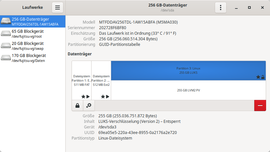Screen dimensions: 270x152
Task: Click the disk icon of 256 GB-Datenträger
Action: point(6,21)
